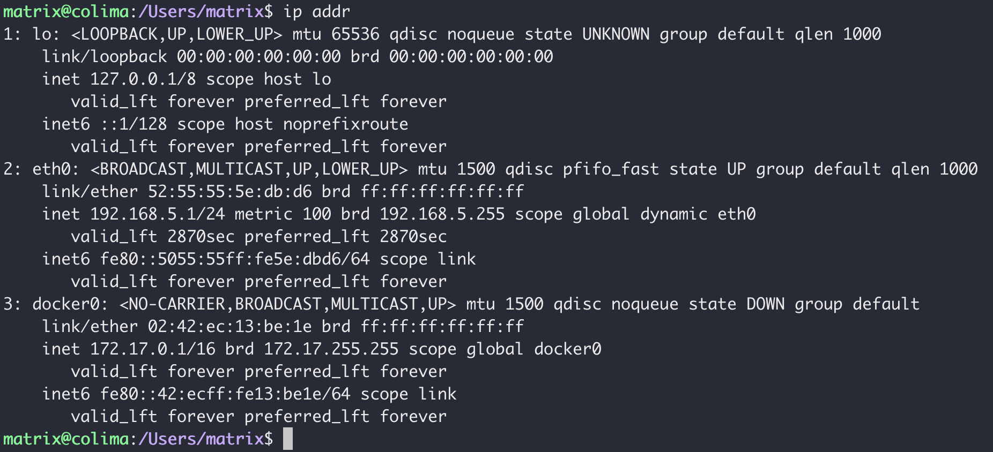Click the docker0 MAC address 02:42:ec:13:be:1e
Viewport: 993px width, 452px height.
230,327
